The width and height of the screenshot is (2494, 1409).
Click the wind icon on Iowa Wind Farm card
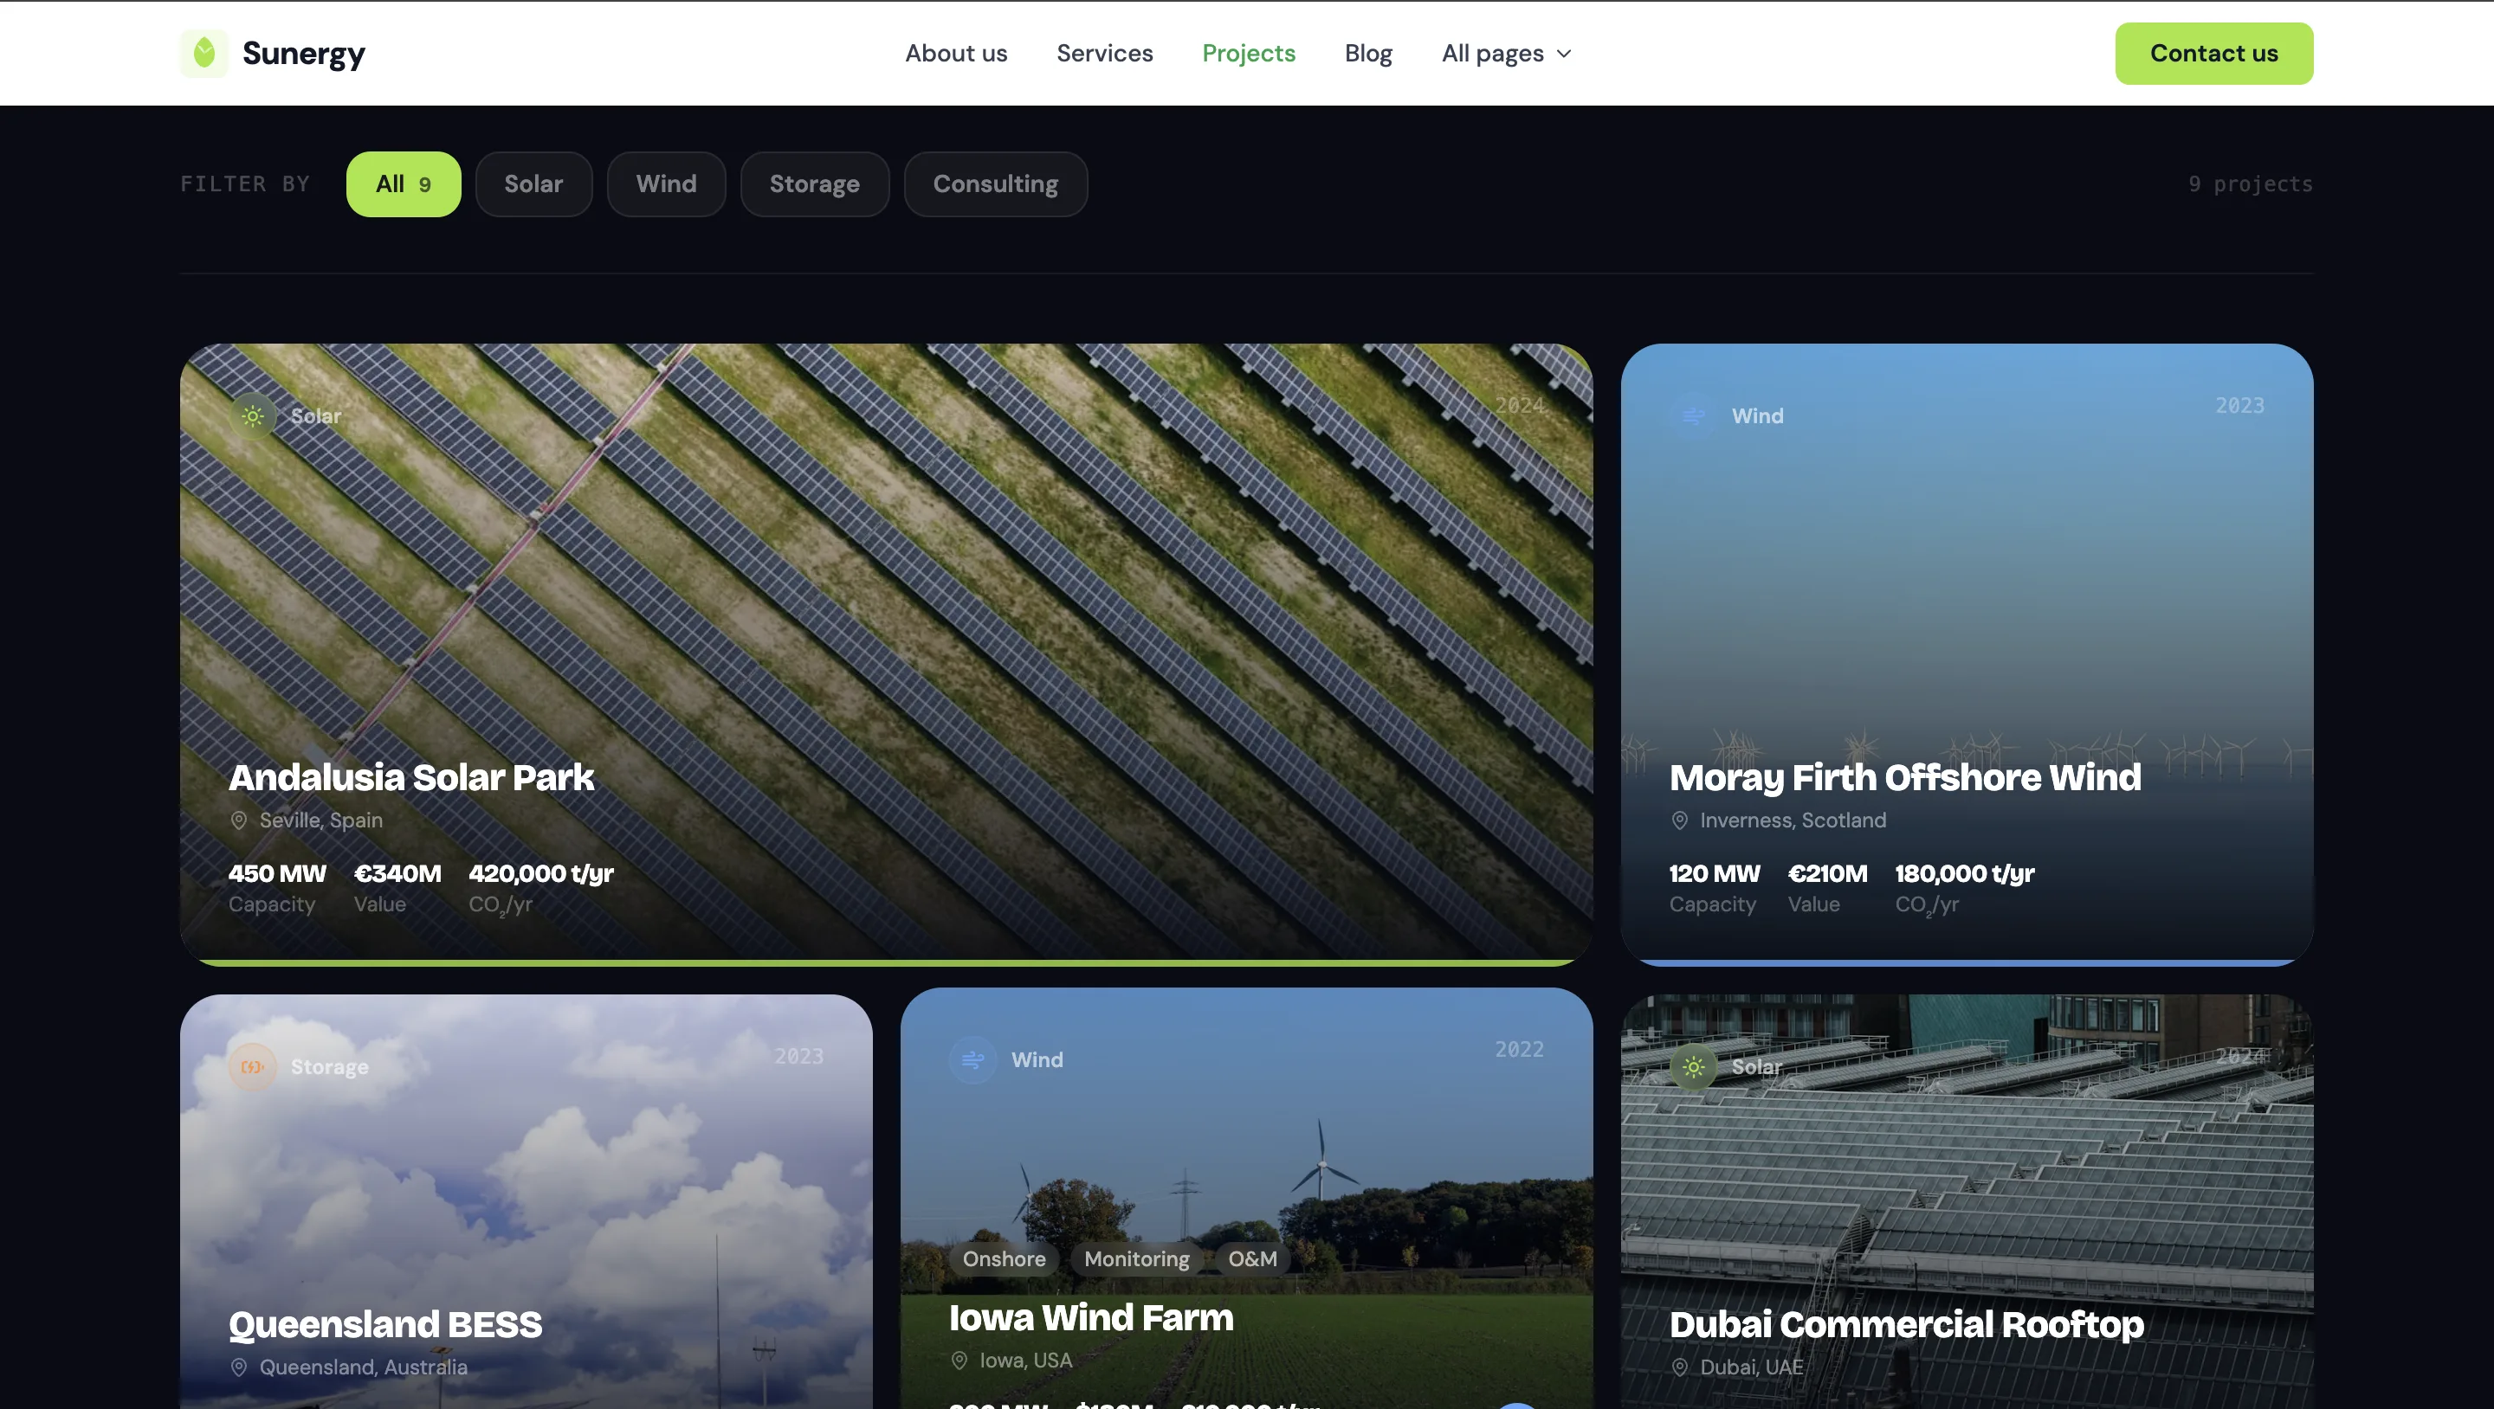click(x=973, y=1059)
